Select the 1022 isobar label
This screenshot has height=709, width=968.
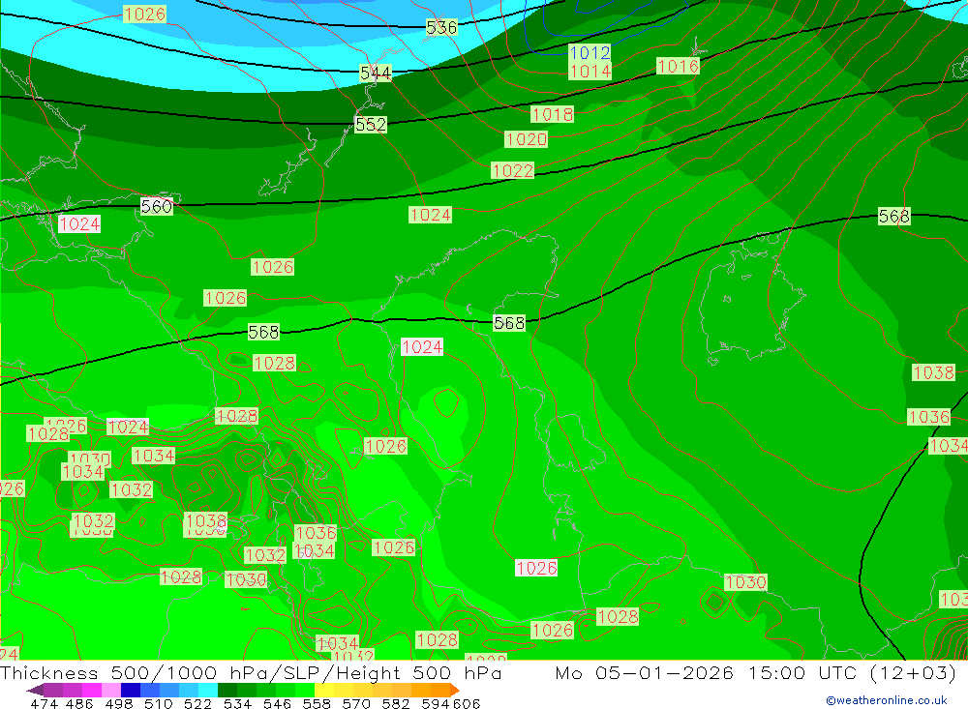click(x=512, y=170)
